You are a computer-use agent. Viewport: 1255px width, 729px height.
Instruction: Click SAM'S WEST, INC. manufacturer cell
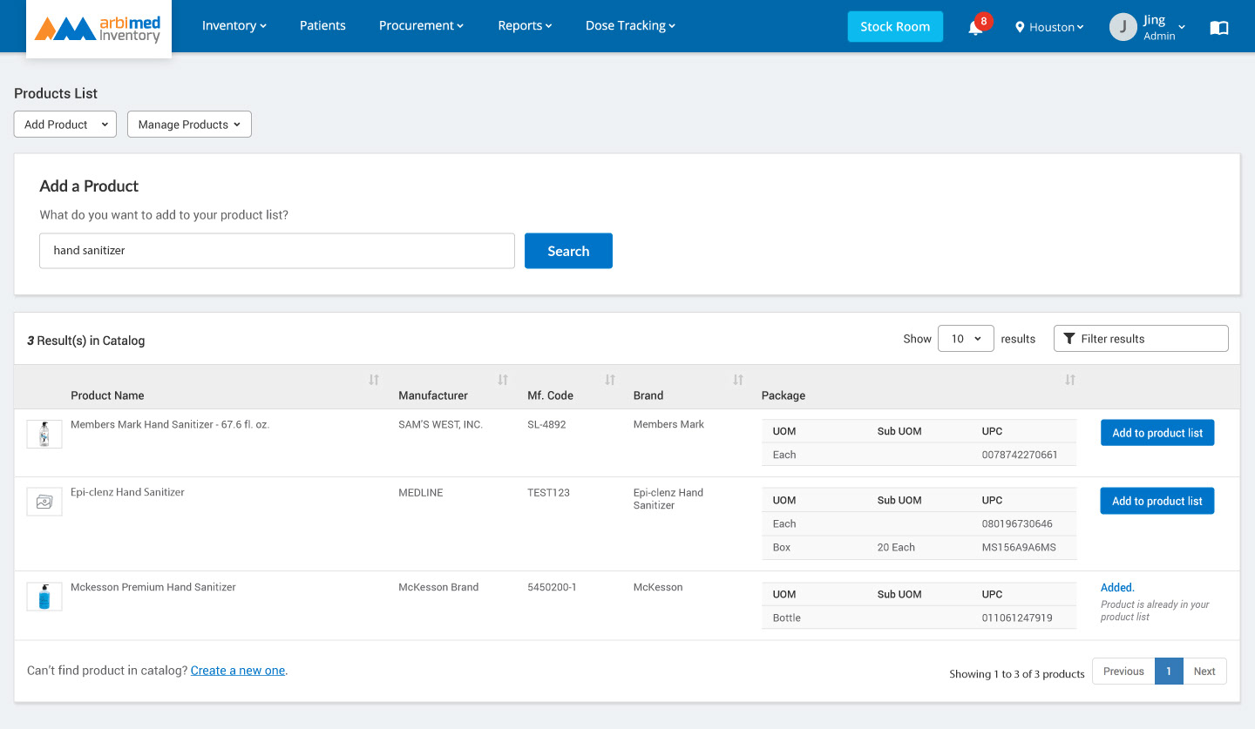(x=440, y=425)
